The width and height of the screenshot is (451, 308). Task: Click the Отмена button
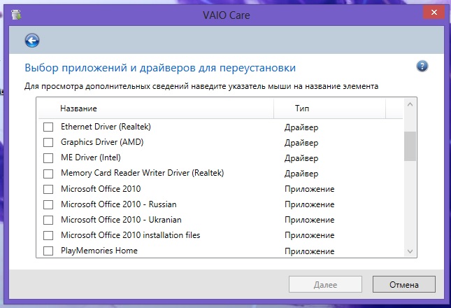tap(404, 284)
